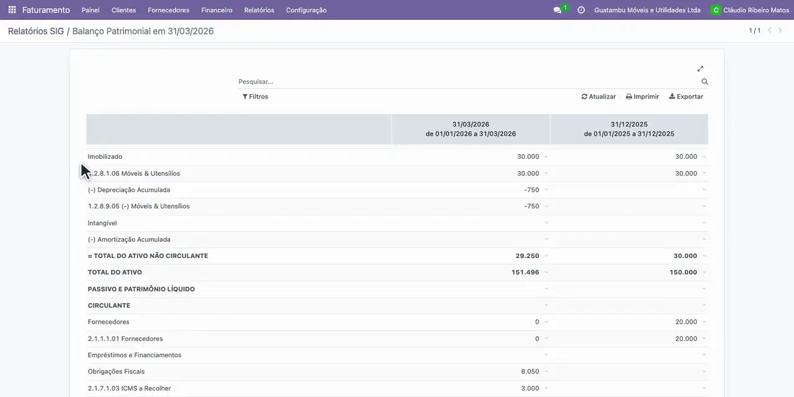794x397 pixels.
Task: Open the apps grid menu icon
Action: 12,10
